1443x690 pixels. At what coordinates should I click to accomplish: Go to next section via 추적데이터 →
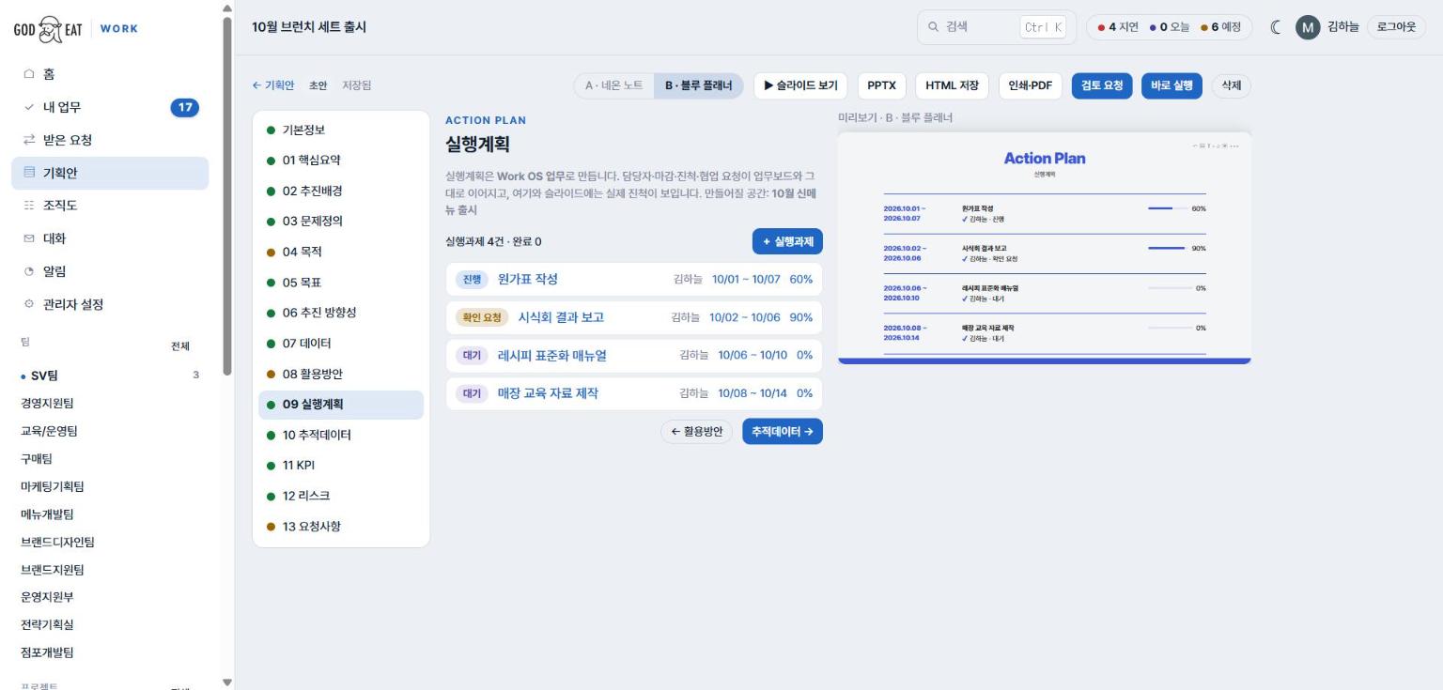(783, 431)
